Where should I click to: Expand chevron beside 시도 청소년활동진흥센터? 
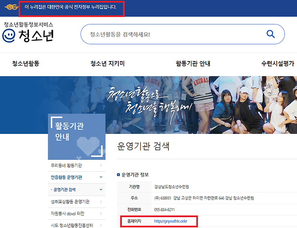[x=101, y=225]
